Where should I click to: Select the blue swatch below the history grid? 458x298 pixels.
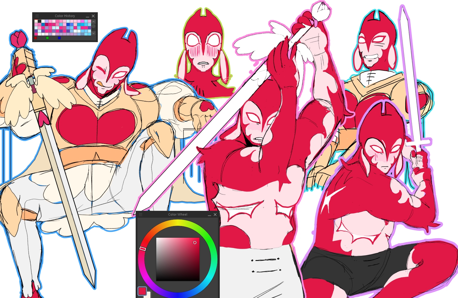[59, 38]
